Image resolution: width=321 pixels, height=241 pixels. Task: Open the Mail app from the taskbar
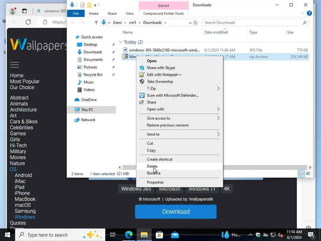pos(175,235)
